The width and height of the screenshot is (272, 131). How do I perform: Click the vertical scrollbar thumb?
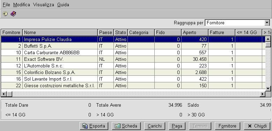point(268,44)
